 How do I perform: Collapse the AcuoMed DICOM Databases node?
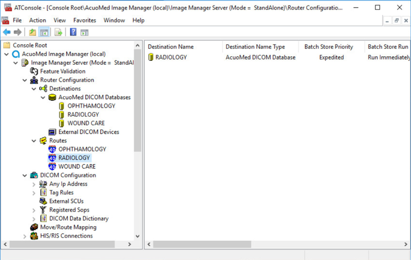43,97
